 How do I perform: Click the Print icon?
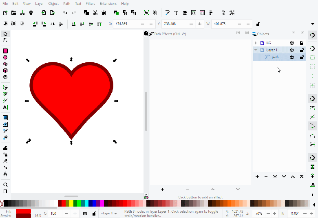pos(31,13)
